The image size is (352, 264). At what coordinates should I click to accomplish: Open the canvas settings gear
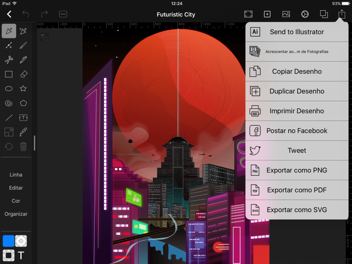[305, 14]
